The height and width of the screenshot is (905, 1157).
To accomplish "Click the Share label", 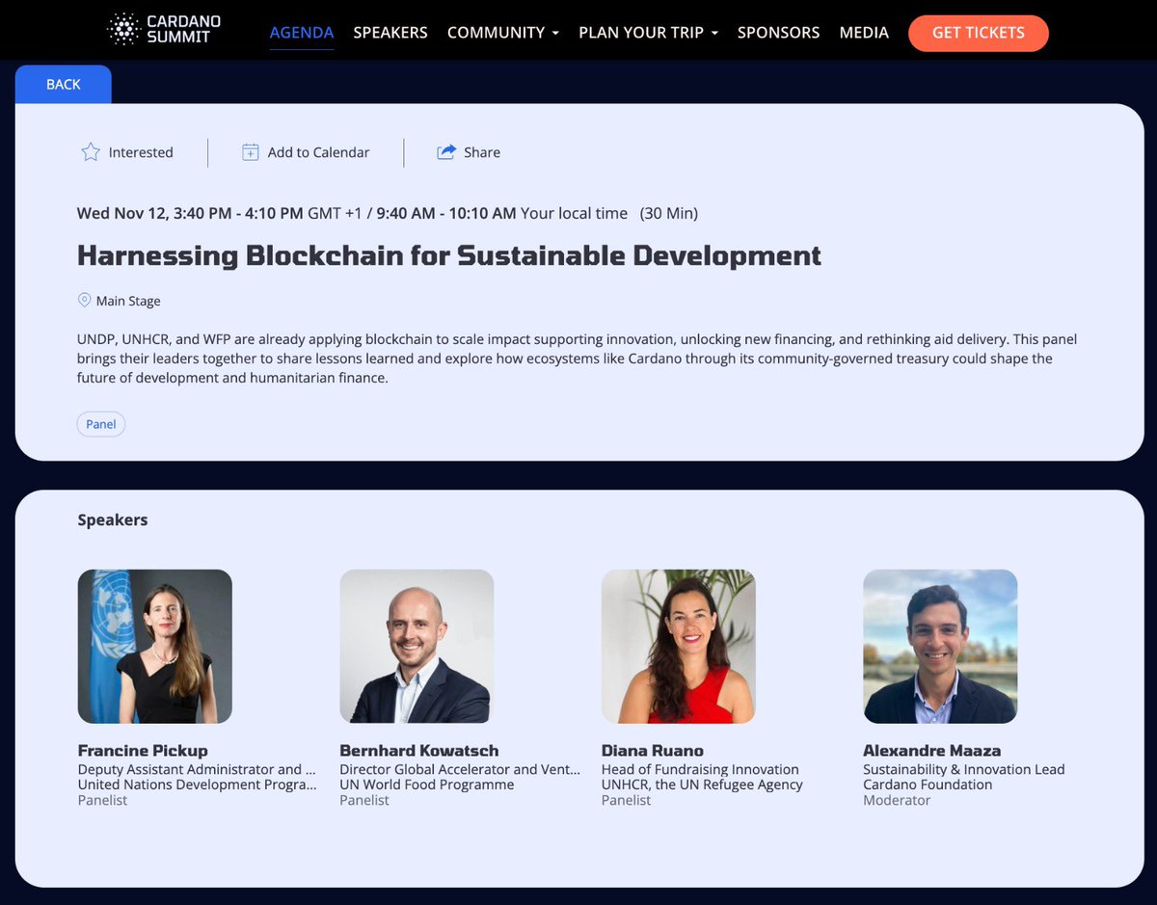I will (x=482, y=152).
